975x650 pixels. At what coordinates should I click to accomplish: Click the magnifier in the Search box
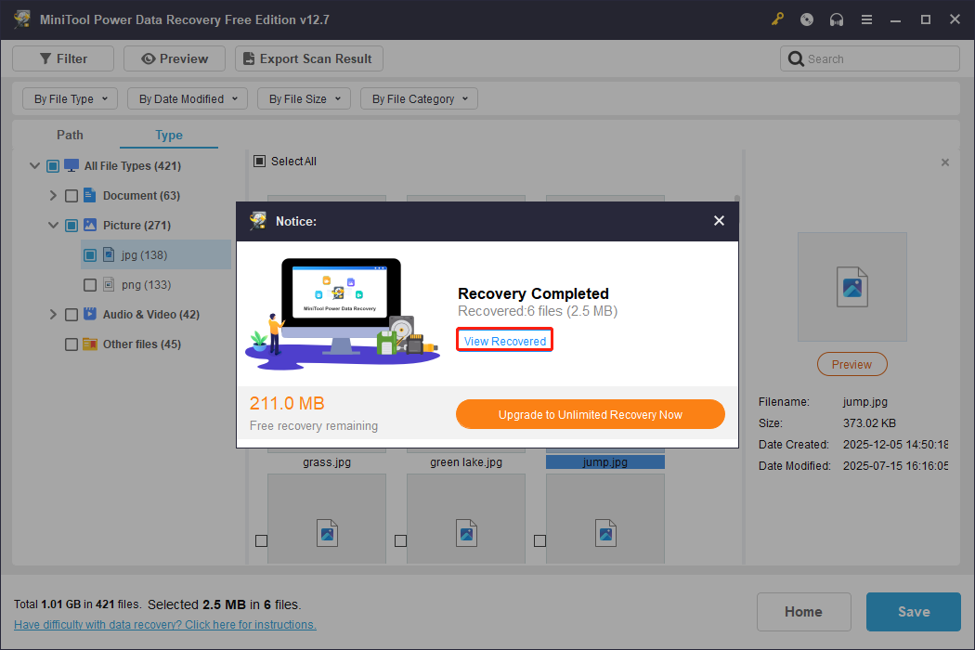(797, 58)
